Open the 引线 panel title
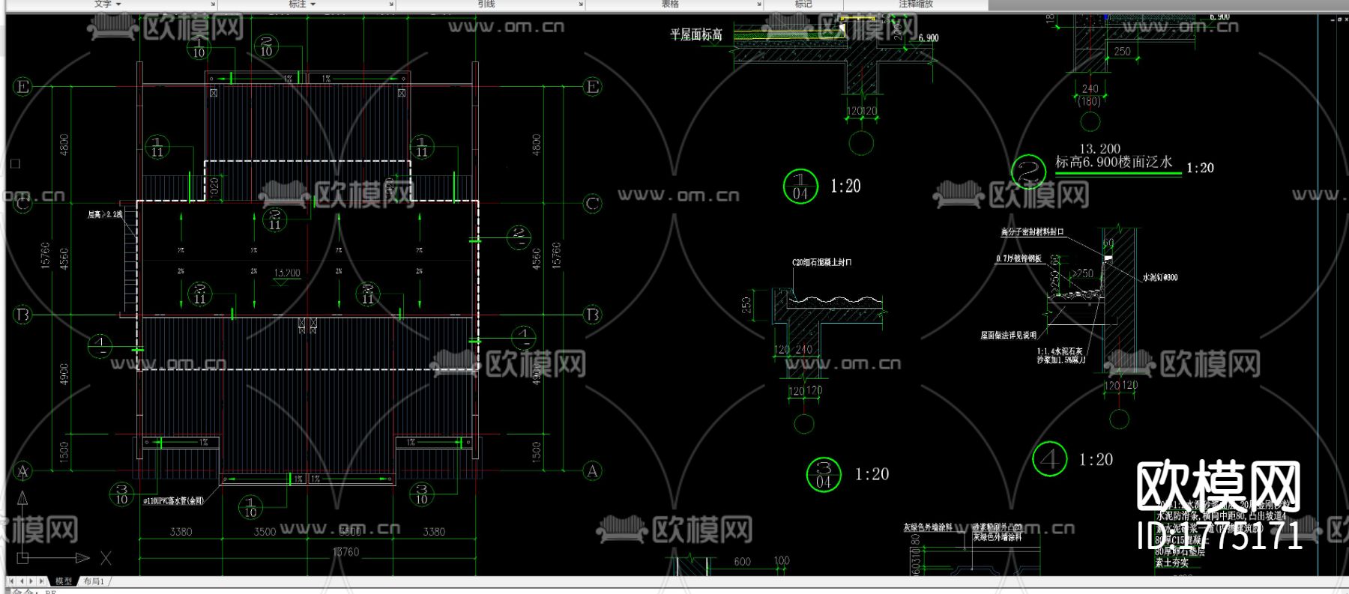This screenshot has width=1349, height=594. click(486, 4)
